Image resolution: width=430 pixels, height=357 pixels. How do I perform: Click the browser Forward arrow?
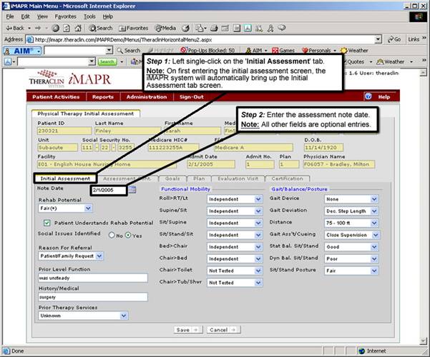(38, 28)
